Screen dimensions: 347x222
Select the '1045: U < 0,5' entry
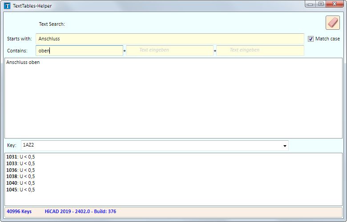click(20, 190)
